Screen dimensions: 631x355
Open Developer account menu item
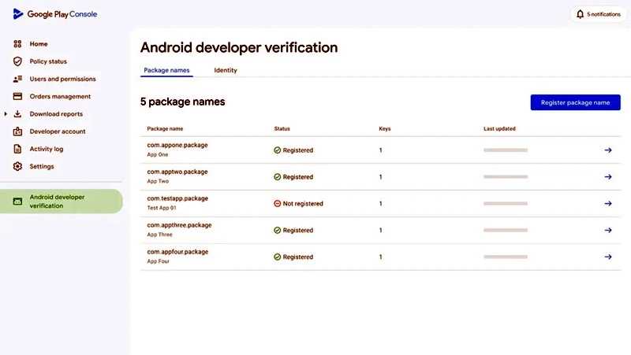point(58,131)
